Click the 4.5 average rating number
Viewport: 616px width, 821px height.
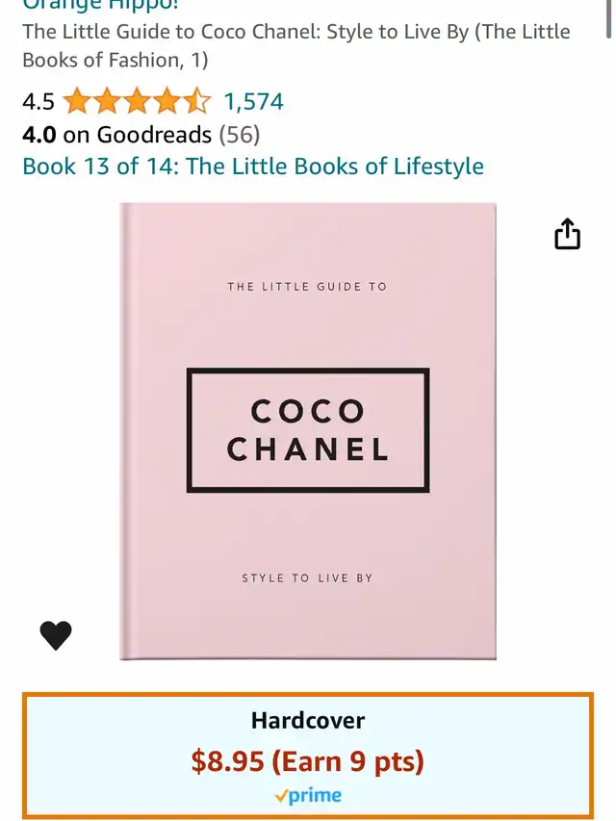pos(38,102)
